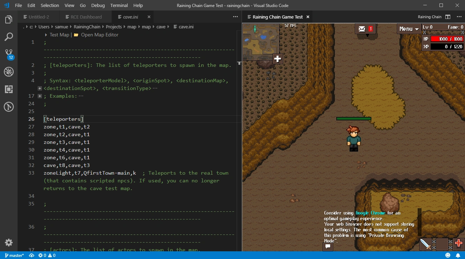Image resolution: width=465 pixels, height=259 pixels.
Task: Open the Manage gear in the activity bar
Action: (x=9, y=243)
